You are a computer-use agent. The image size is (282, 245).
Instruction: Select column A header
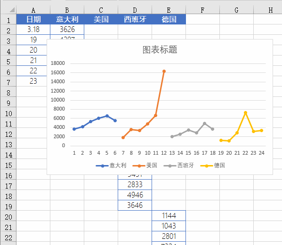33,10
